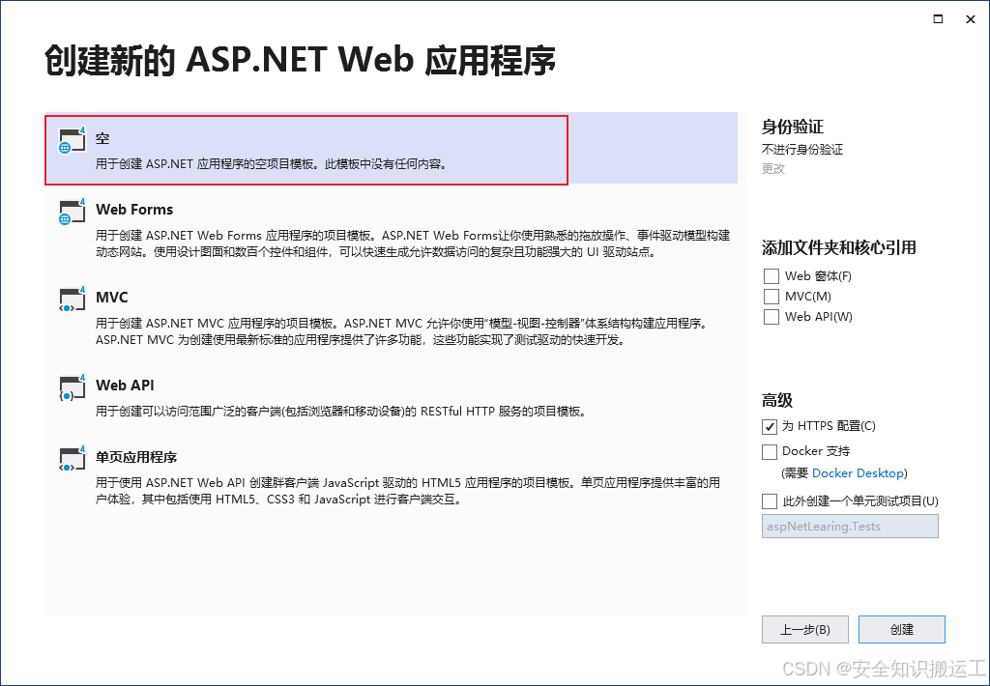Click the 空 template description text

pyautogui.click(x=272, y=164)
